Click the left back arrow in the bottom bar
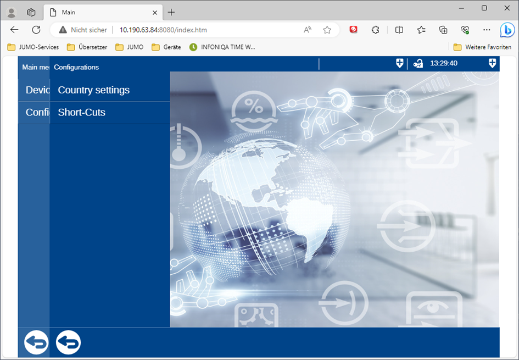This screenshot has width=519, height=360. tap(36, 342)
